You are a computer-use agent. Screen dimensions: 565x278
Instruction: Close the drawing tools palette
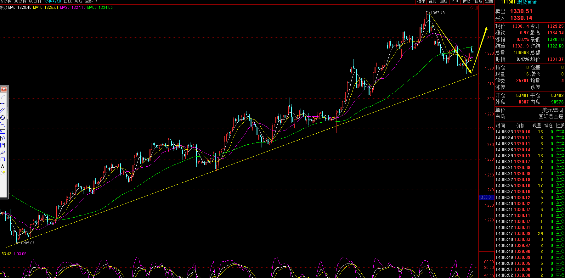click(4, 89)
